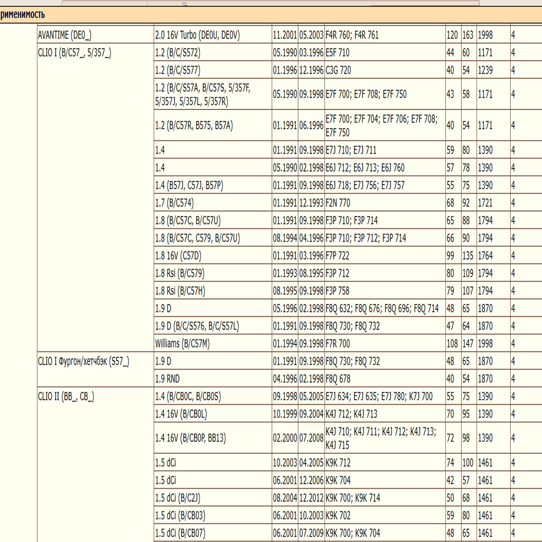Select the CLIO I Фургон/хетчбэк (S57_) cell
The width and height of the screenshot is (542, 542).
point(83,361)
